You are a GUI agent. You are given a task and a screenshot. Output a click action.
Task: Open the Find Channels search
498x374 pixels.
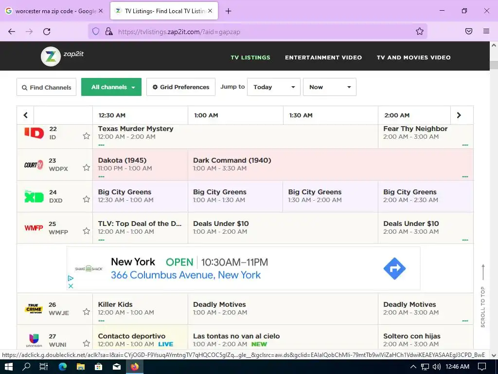tap(46, 87)
